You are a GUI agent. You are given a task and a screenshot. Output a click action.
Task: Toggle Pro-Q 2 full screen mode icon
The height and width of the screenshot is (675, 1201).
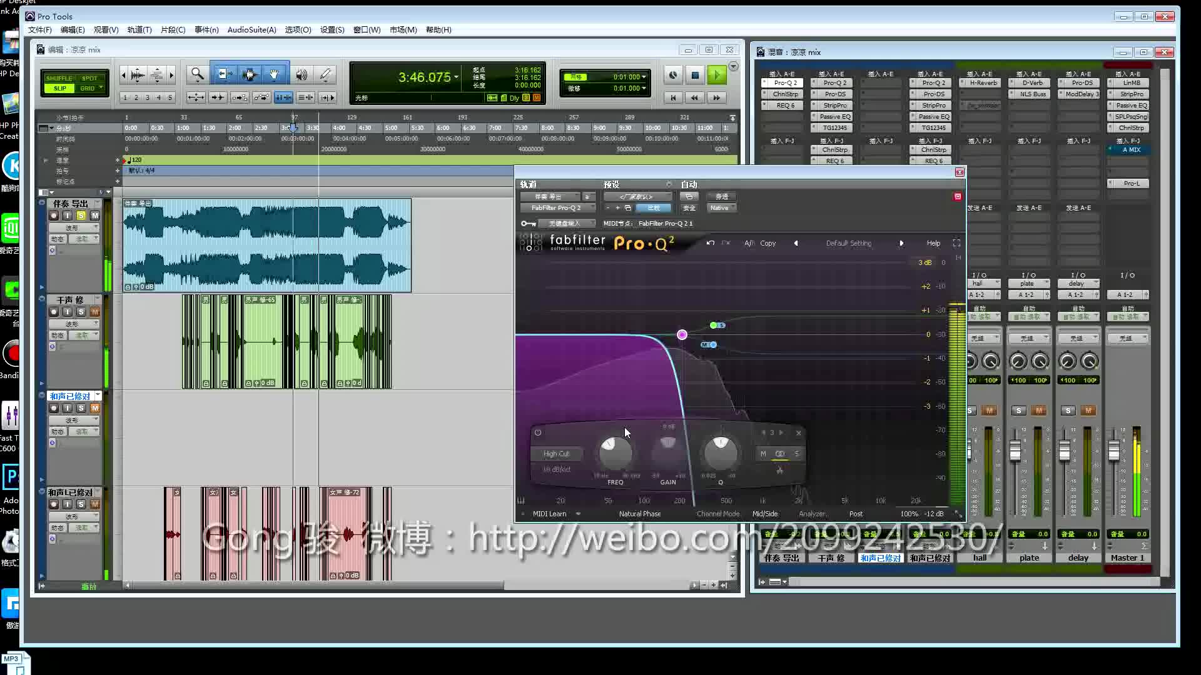coord(956,243)
